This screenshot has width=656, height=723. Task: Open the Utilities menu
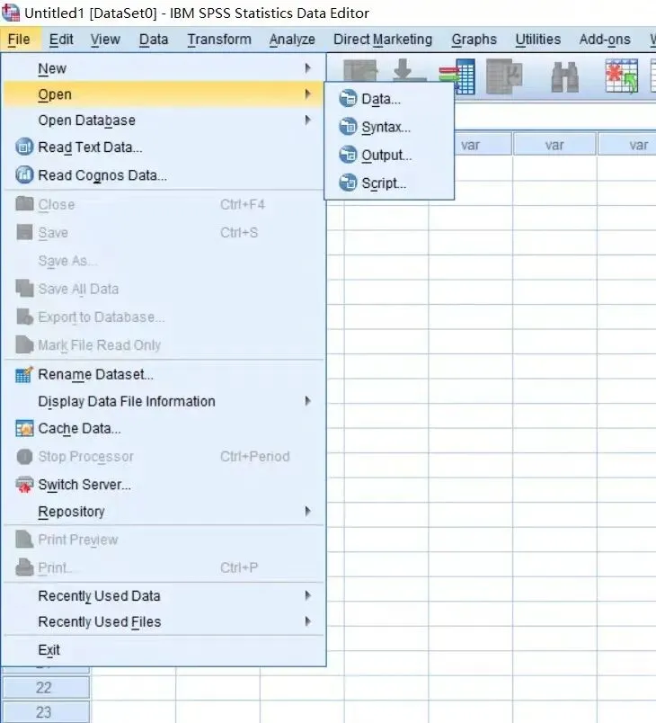pyautogui.click(x=538, y=40)
